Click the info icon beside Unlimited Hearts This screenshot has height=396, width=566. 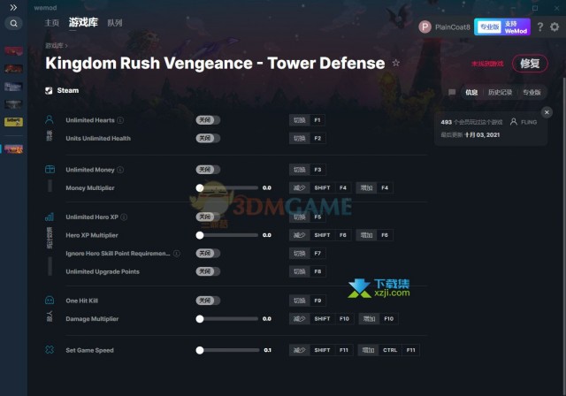120,120
